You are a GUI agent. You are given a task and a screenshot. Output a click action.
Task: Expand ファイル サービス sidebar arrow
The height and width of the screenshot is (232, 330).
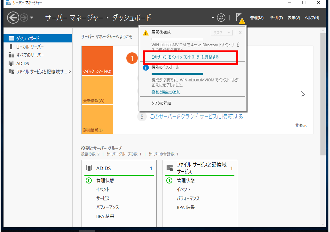tap(70, 72)
